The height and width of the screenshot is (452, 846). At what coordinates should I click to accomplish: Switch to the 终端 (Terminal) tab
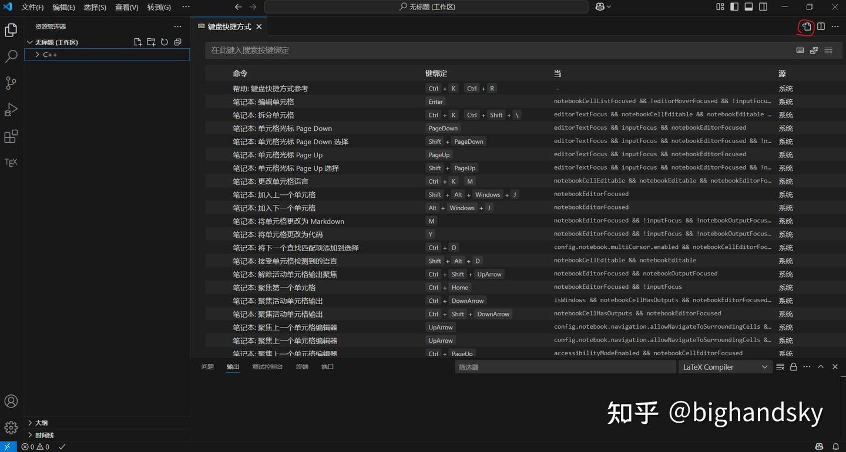pos(302,366)
